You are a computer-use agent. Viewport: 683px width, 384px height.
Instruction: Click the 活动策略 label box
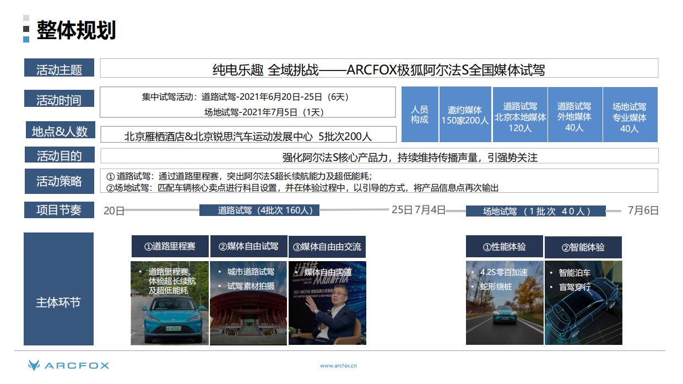[59, 181]
